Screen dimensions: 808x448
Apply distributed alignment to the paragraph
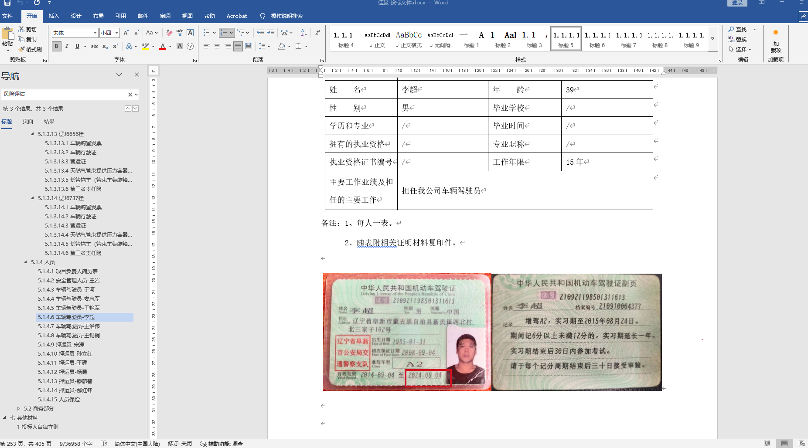pos(249,46)
